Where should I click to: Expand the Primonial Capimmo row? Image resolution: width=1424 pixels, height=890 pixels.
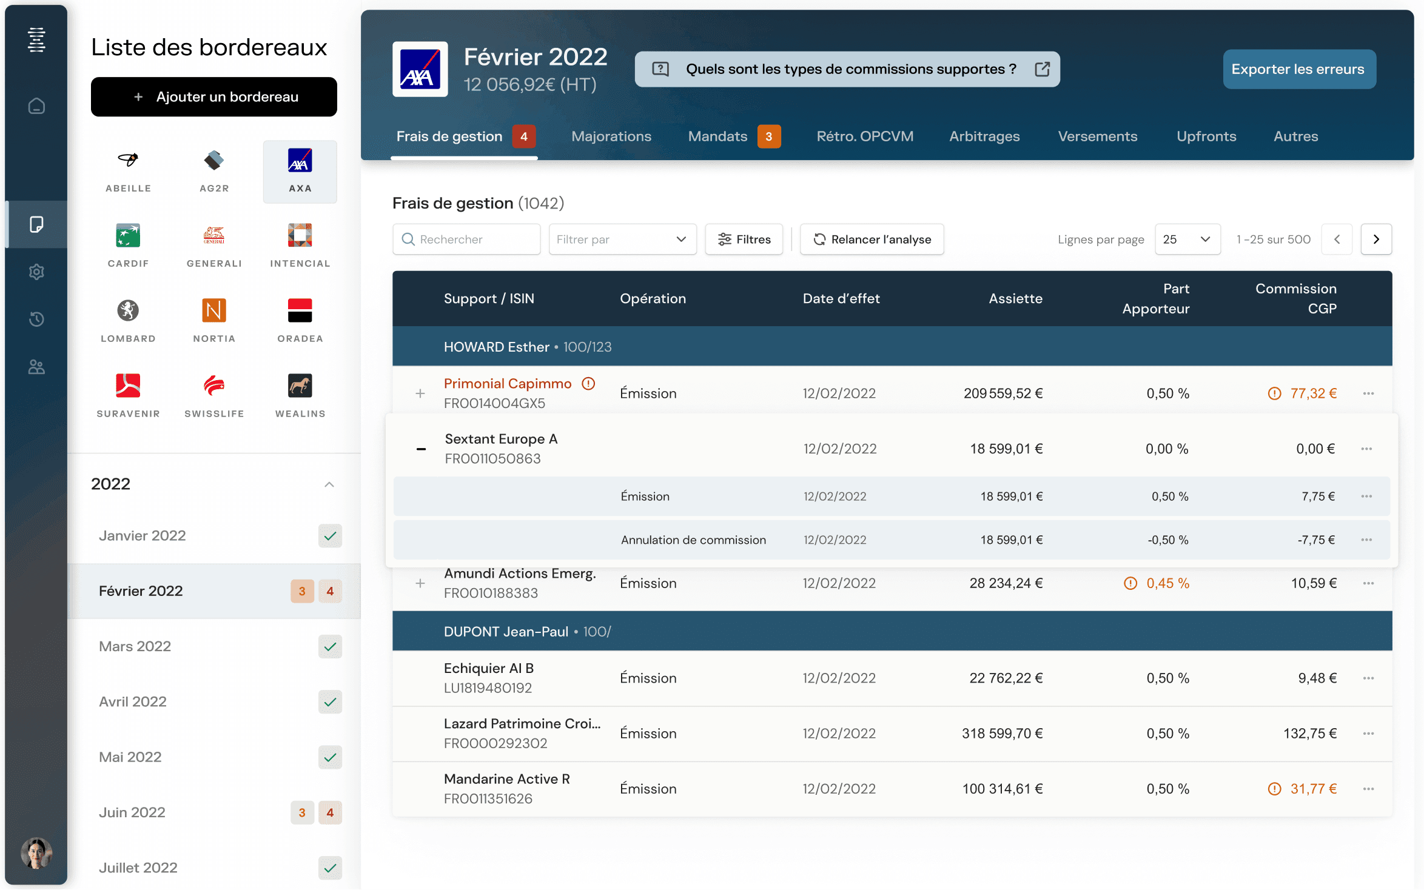click(420, 393)
